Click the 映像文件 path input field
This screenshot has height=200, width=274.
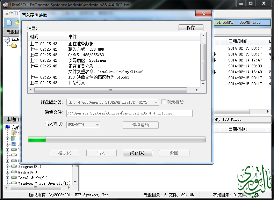coord(129,113)
